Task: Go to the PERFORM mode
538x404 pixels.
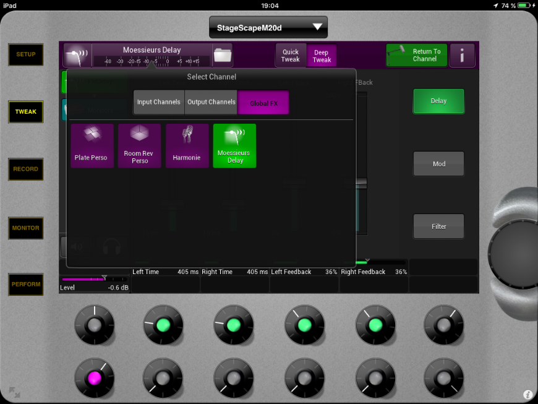Action: click(26, 285)
